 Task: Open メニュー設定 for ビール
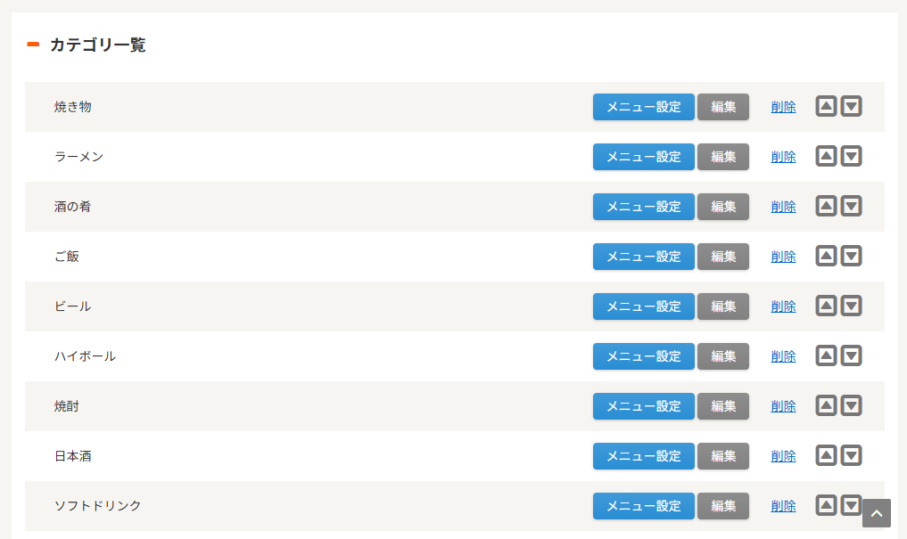pyautogui.click(x=643, y=306)
